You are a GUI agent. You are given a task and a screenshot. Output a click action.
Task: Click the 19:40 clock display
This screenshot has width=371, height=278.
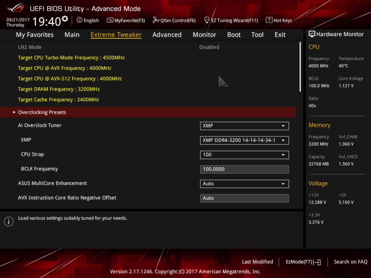[47, 21]
